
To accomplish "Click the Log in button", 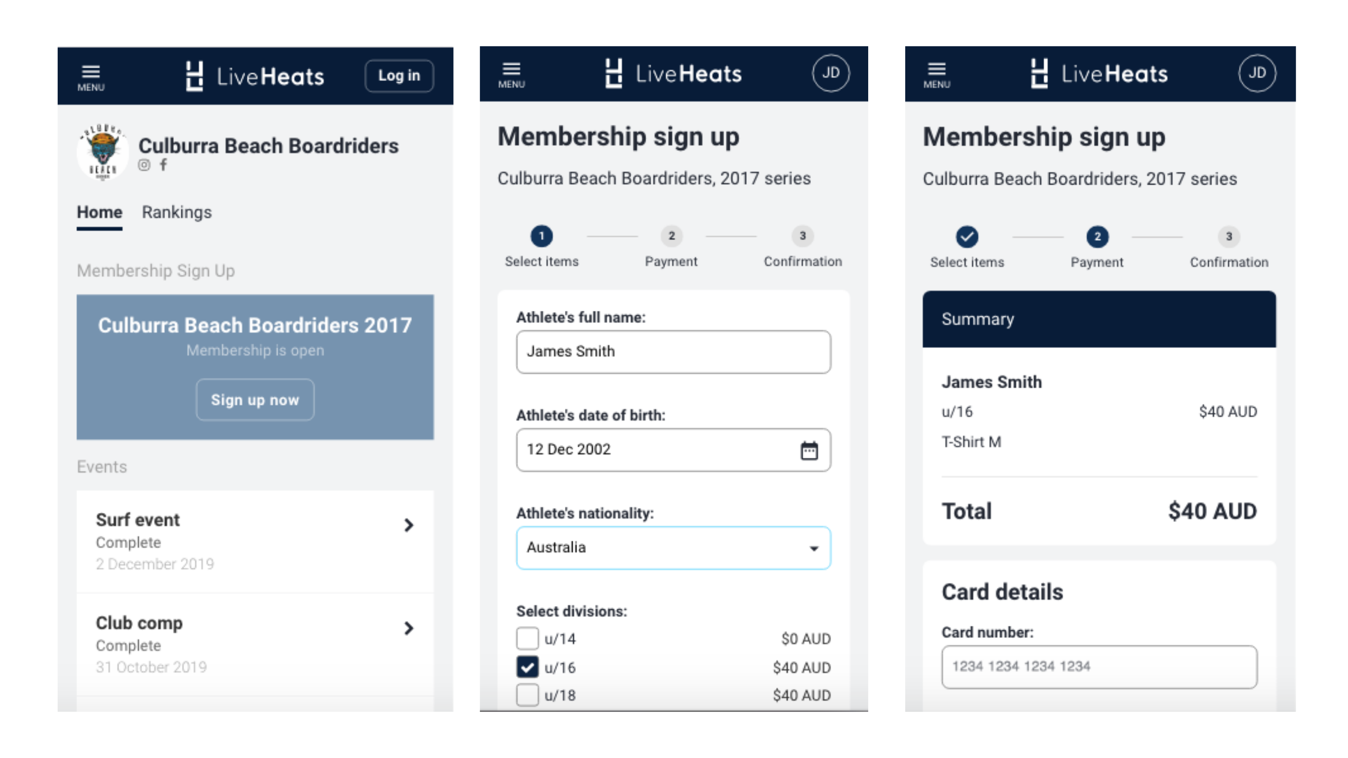I will click(399, 76).
